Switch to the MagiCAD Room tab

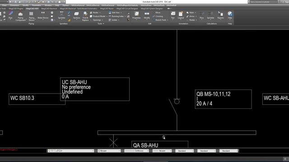(107, 9)
